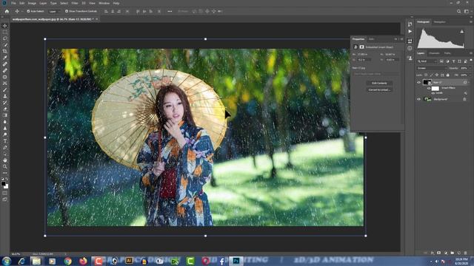
Task: Open the layer filter Kind dropdown
Action: coord(427,61)
